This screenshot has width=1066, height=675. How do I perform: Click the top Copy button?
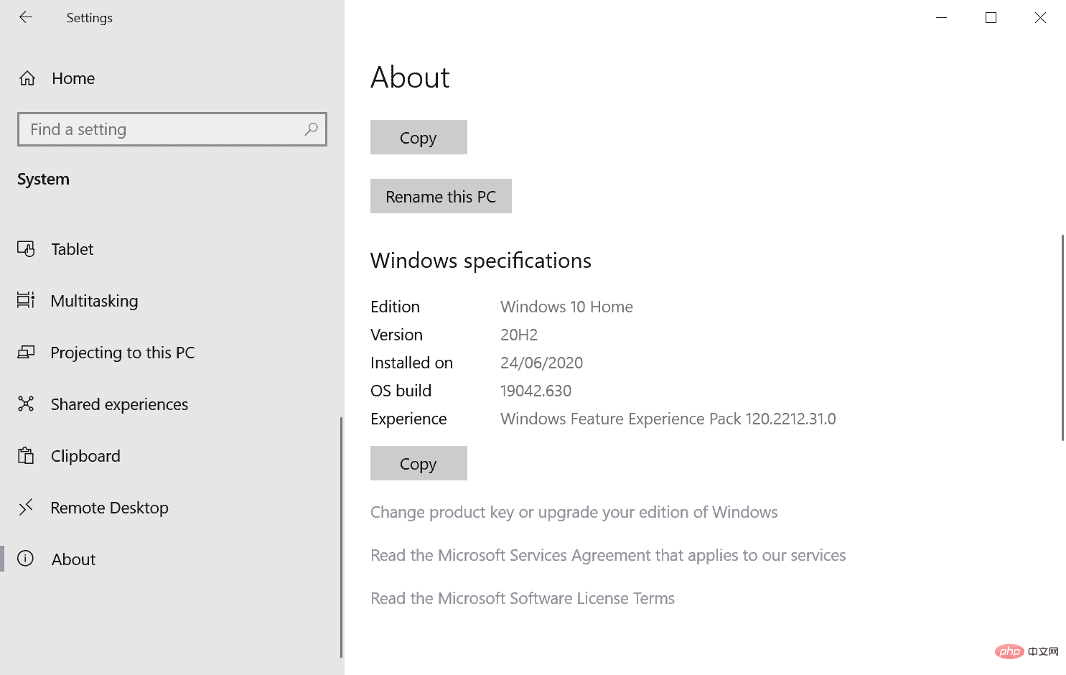tap(419, 137)
